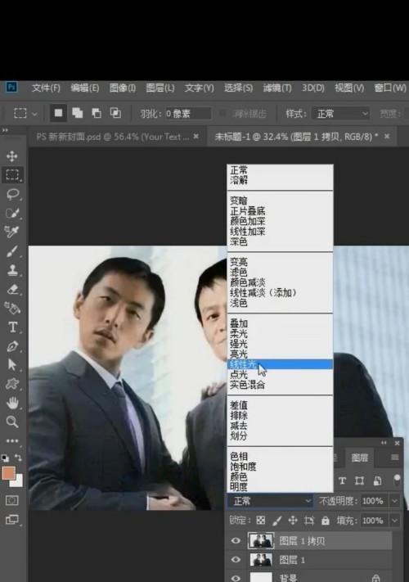Toggle lock all padlock
409x582 pixels.
326,521
